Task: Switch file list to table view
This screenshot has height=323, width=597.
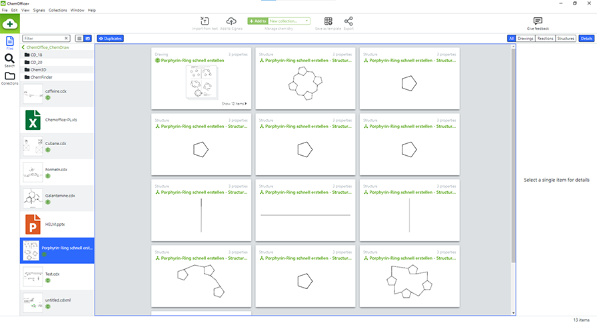Action: coord(79,39)
